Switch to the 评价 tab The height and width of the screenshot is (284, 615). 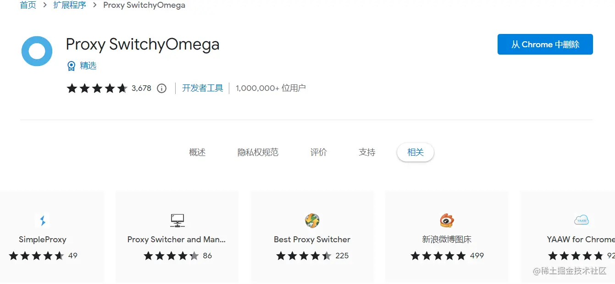pyautogui.click(x=318, y=152)
